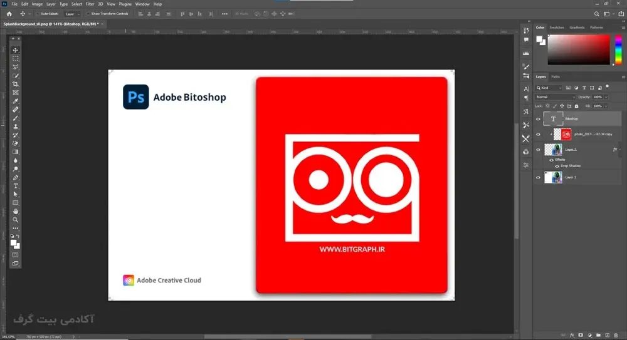Select the Dodge tool

(15, 169)
